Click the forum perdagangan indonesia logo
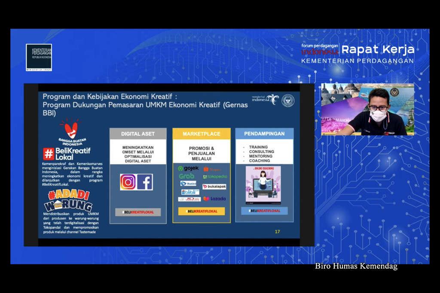 click(x=320, y=49)
